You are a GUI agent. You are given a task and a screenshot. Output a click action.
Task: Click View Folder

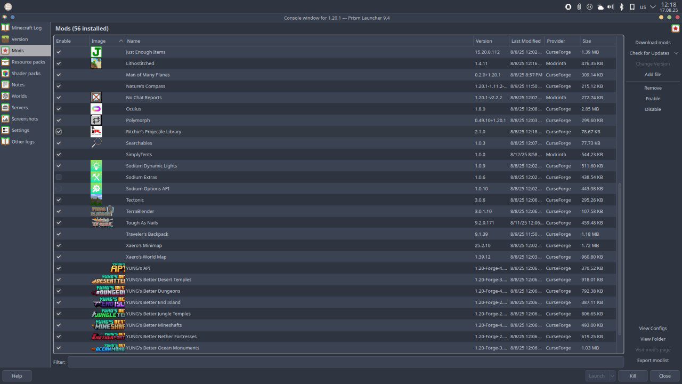[653, 339]
